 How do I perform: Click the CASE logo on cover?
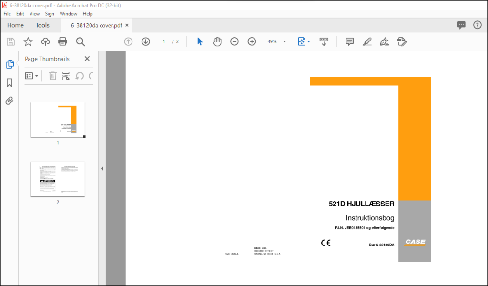415,242
